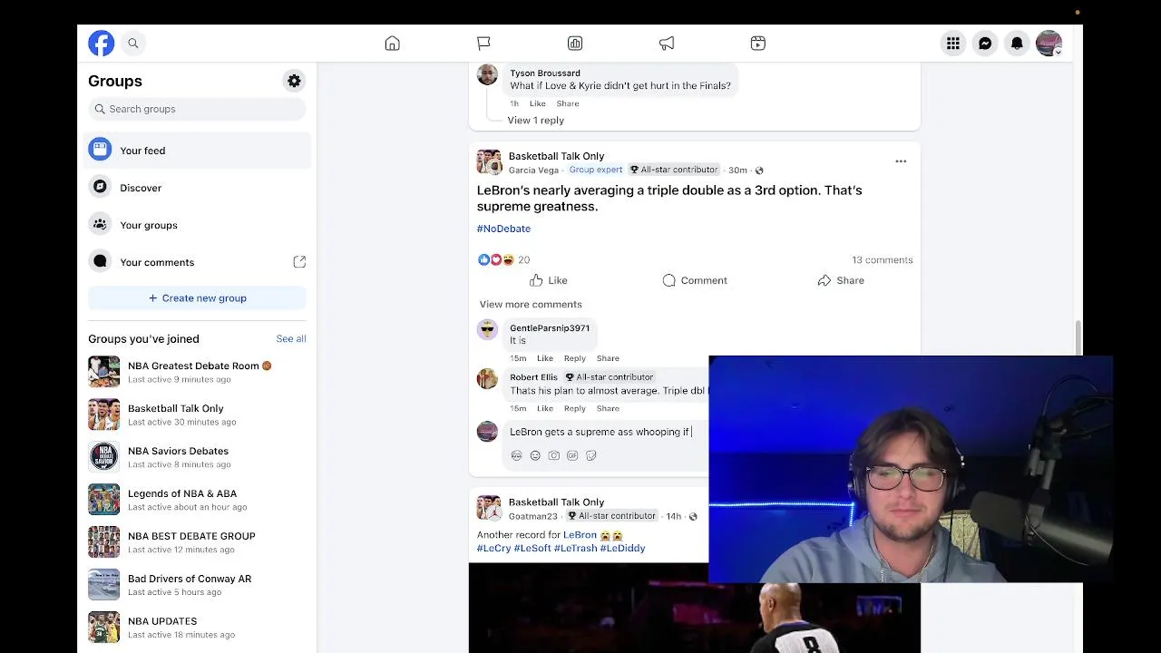Image resolution: width=1161 pixels, height=653 pixels.
Task: Open the dashboard chart icon in top bar
Action: 575,44
